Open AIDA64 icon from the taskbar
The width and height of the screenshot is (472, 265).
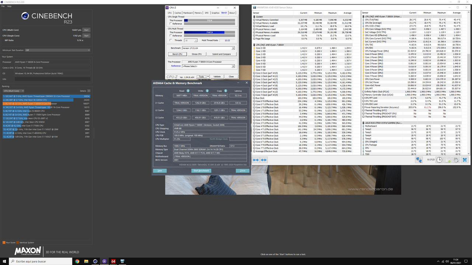[114, 261]
